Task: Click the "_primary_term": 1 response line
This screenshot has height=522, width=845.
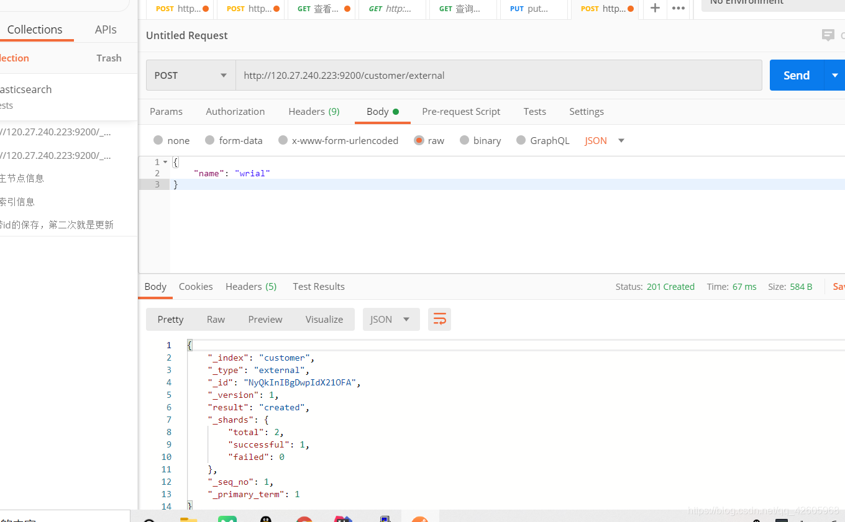Action: pos(253,494)
